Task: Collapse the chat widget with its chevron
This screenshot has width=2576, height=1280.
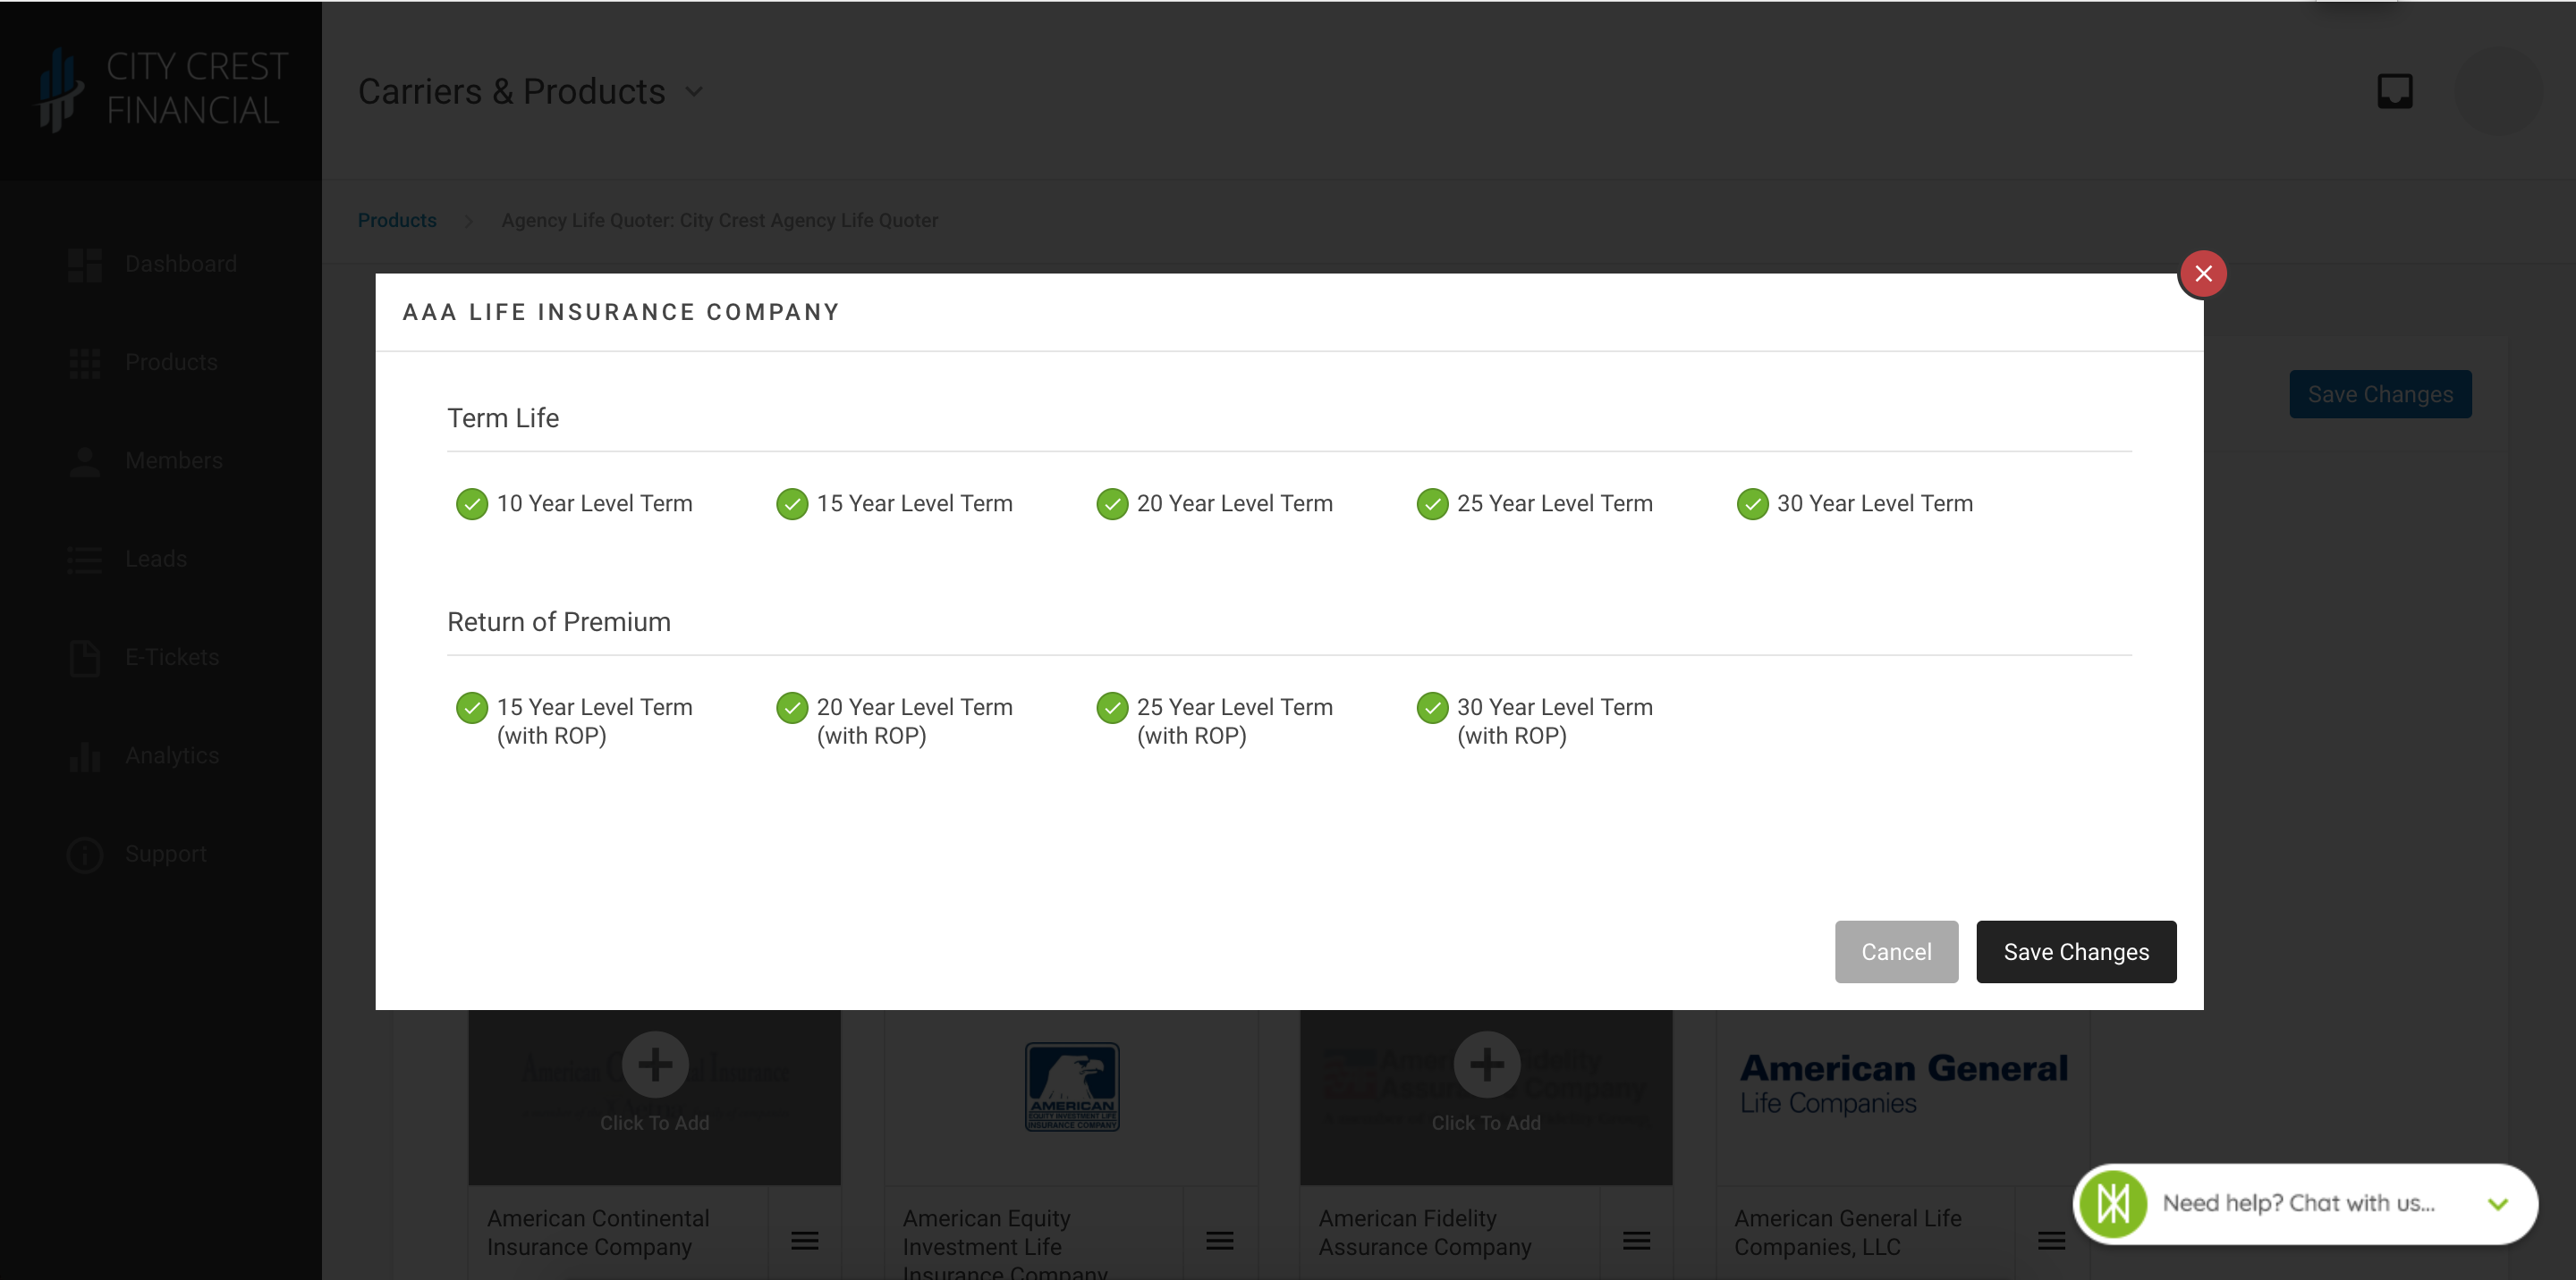Action: 2497,1204
